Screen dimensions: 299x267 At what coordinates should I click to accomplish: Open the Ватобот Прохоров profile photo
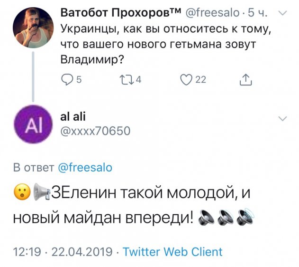[x=32, y=29]
